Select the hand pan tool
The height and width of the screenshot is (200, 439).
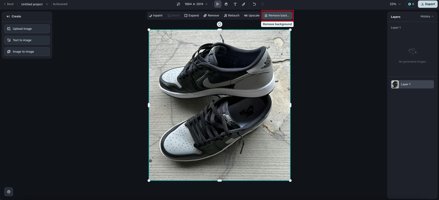pyautogui.click(x=226, y=4)
